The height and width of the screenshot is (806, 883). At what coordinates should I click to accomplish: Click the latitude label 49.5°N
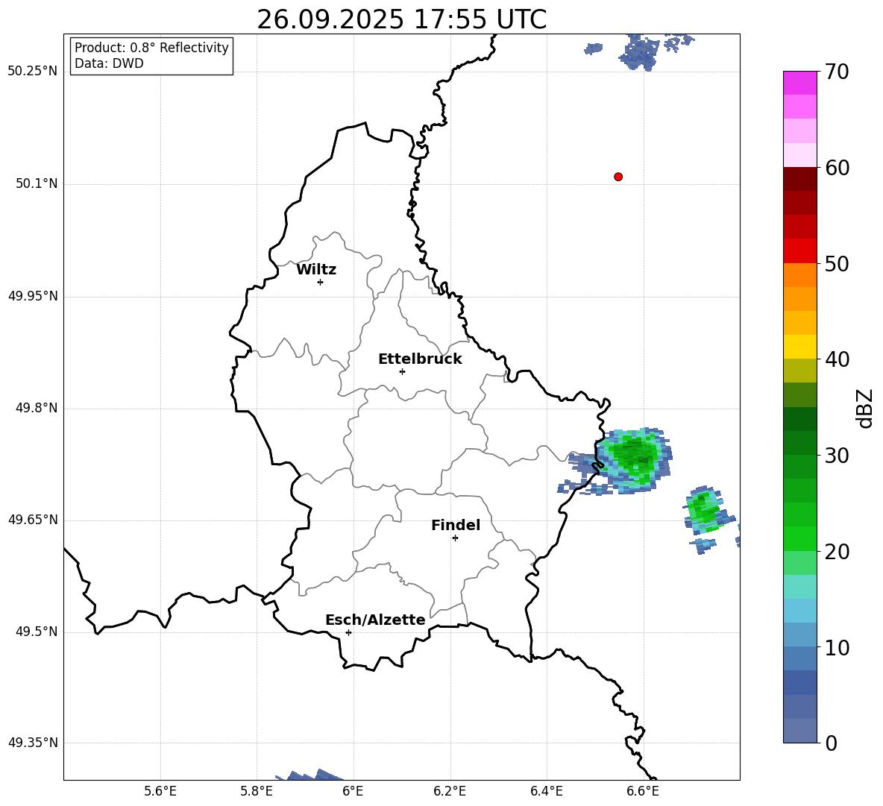click(x=37, y=631)
